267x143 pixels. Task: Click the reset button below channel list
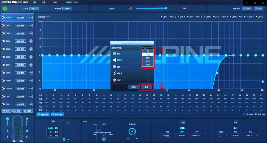coord(28,111)
